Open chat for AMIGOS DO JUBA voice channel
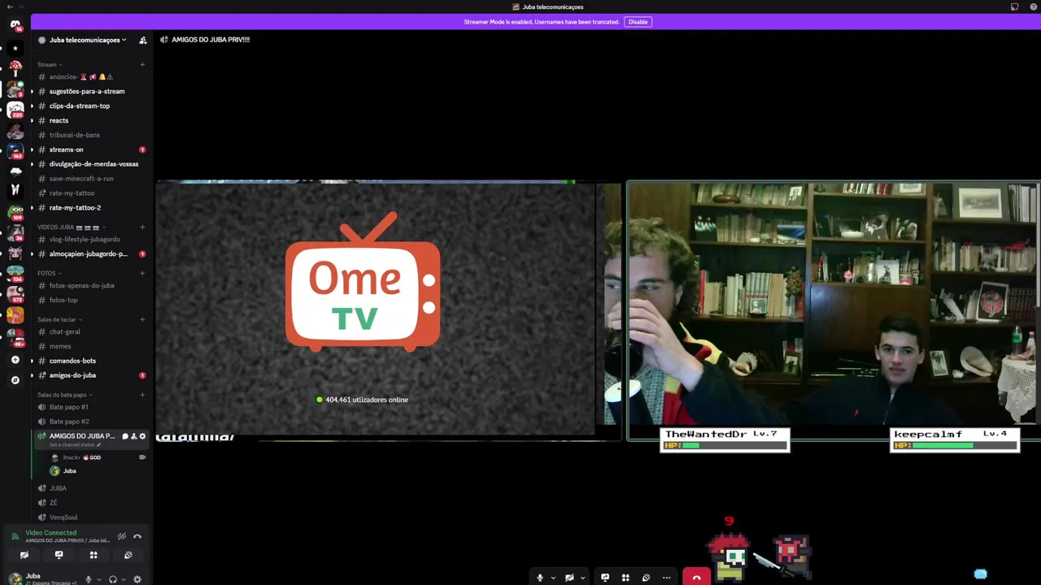Screen dimensions: 1041x585 point(125,436)
